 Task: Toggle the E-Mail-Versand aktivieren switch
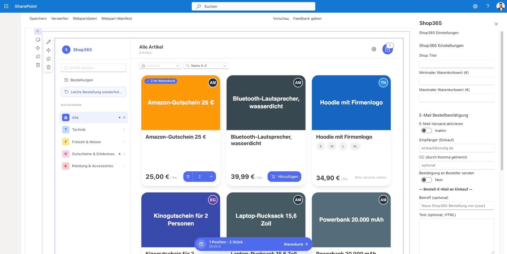[x=427, y=131]
